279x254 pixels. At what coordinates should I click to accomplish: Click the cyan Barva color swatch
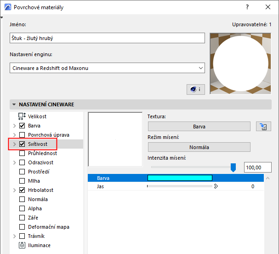(x=180, y=178)
